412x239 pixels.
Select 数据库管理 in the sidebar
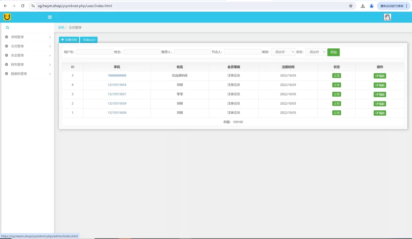(28, 74)
